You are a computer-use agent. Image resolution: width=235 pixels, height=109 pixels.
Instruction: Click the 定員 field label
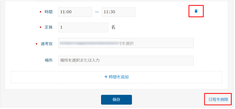(48, 27)
